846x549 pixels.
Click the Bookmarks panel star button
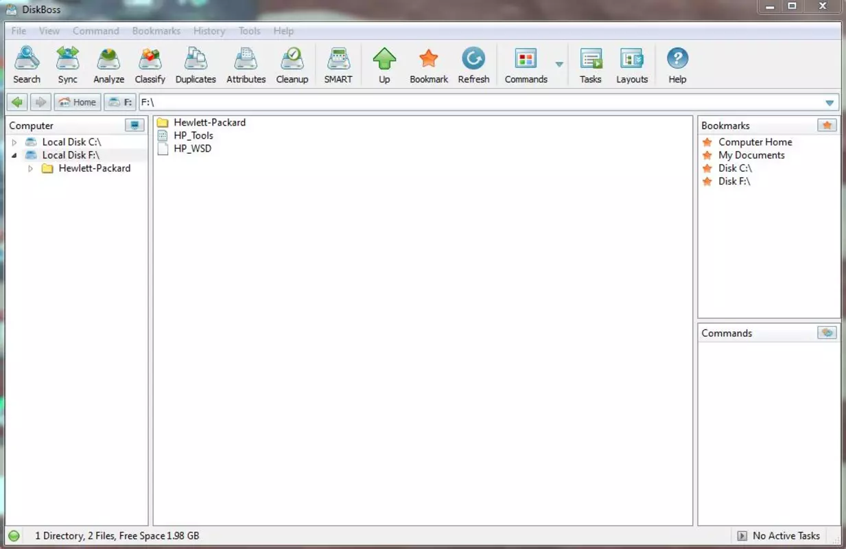click(x=827, y=125)
